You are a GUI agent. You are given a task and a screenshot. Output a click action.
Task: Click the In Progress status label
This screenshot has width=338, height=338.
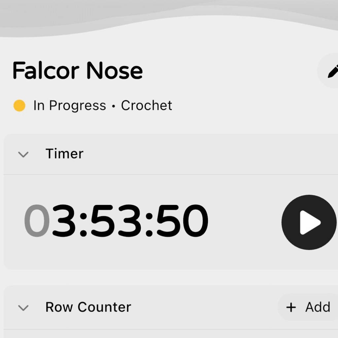tap(70, 106)
